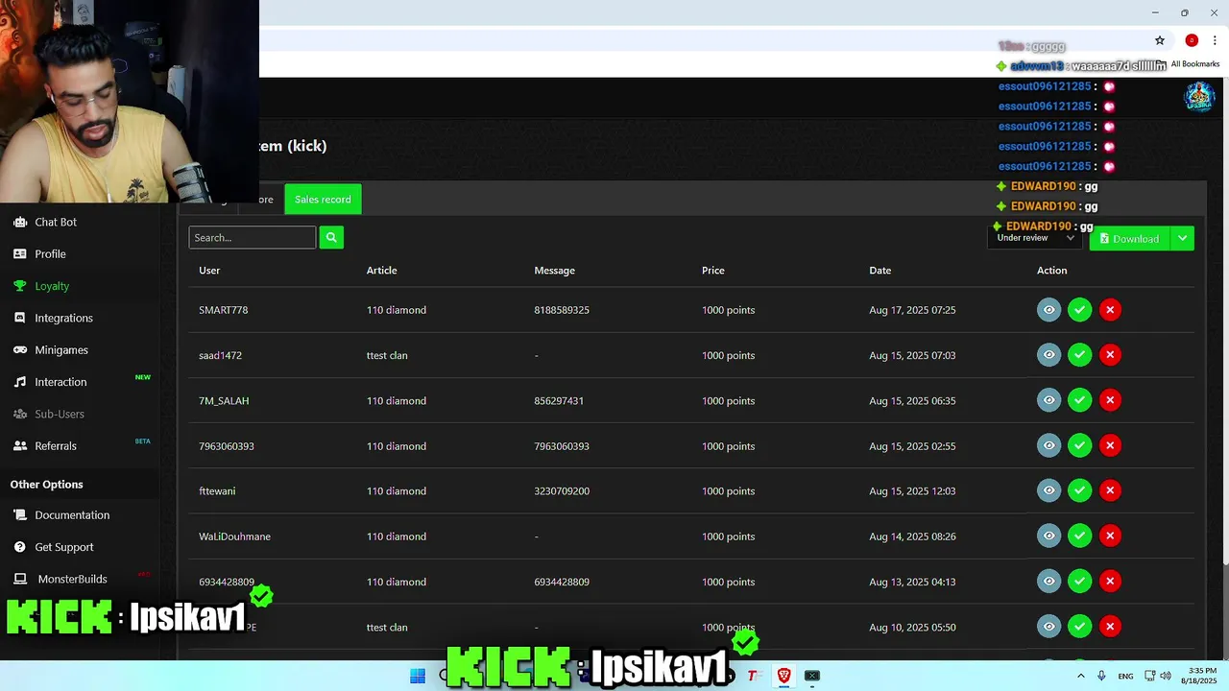Go to Profile in the sidebar
The image size is (1229, 691).
click(50, 253)
